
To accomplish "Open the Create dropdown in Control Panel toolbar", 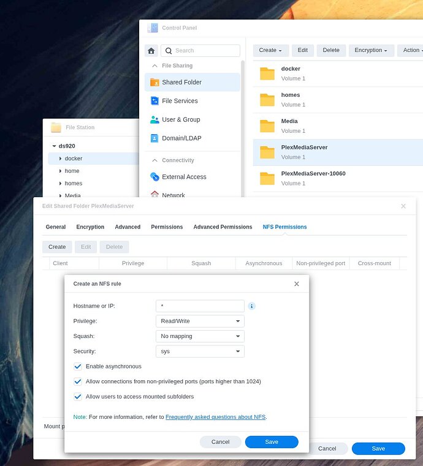I will click(270, 51).
